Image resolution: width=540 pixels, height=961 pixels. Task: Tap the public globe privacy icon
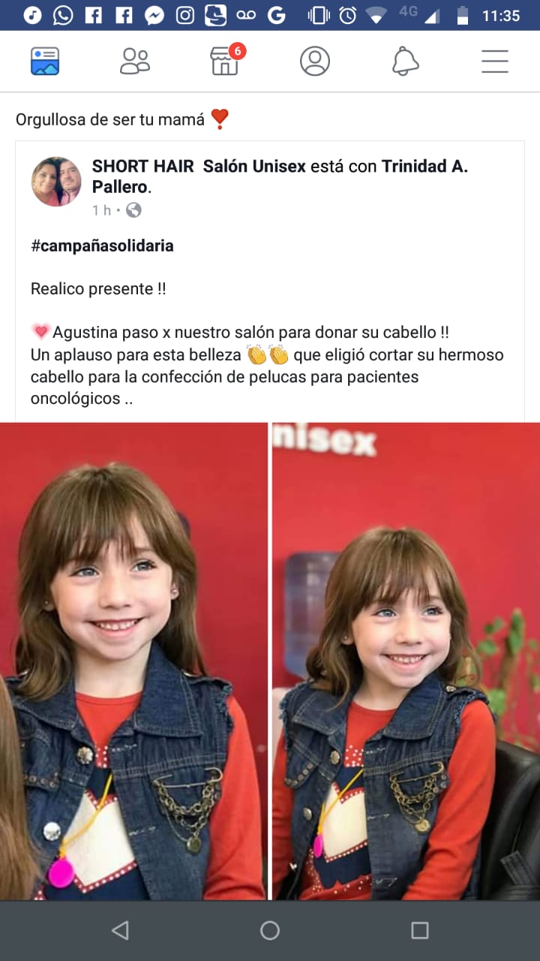click(x=133, y=210)
